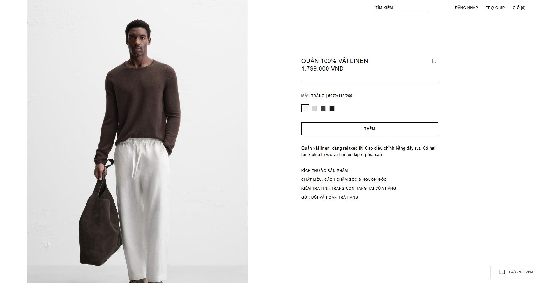Expand KÍCH THƯỚC SẢN PHẨM section
Screen dimensions: 539x283
pos(324,171)
